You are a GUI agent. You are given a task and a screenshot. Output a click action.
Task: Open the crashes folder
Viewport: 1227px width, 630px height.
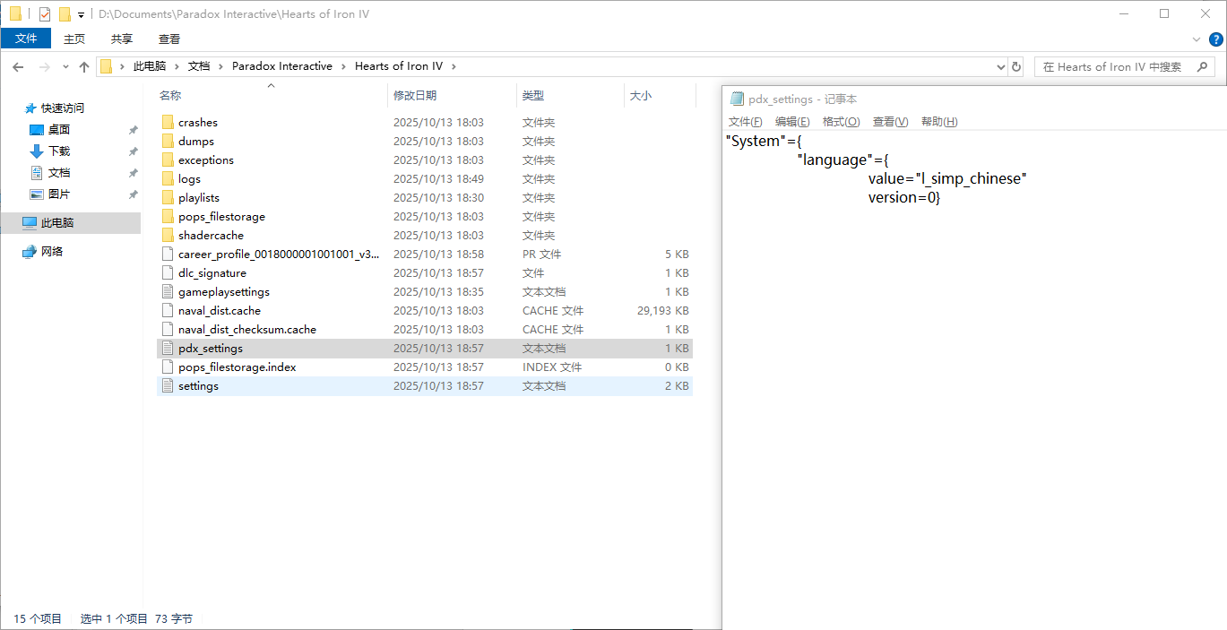pyautogui.click(x=197, y=123)
